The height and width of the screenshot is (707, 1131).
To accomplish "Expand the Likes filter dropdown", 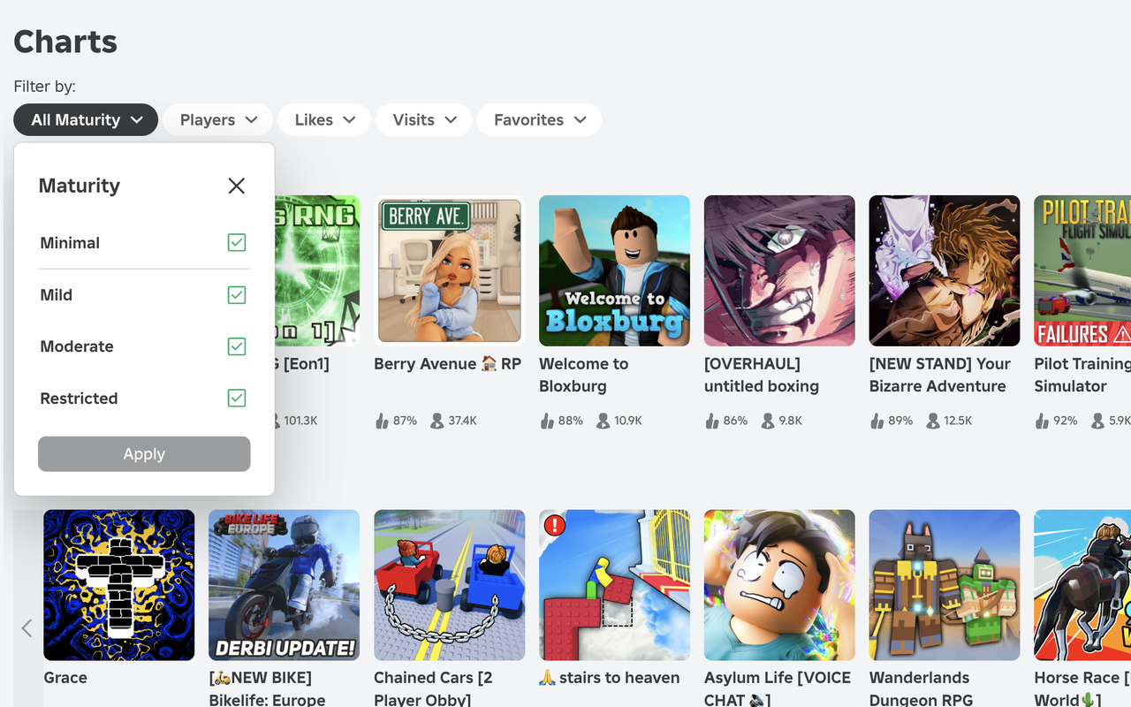I will pos(324,120).
